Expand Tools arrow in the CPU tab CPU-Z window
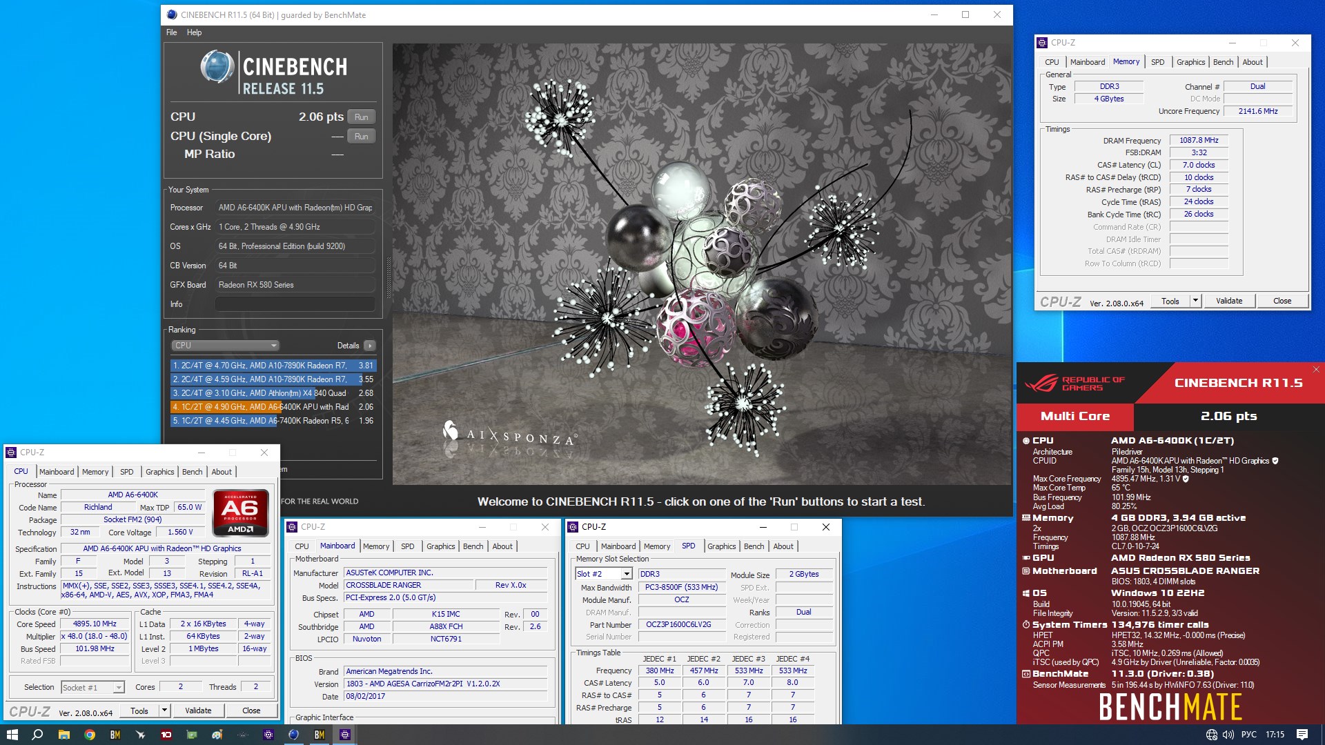This screenshot has width=1325, height=745. (x=164, y=711)
